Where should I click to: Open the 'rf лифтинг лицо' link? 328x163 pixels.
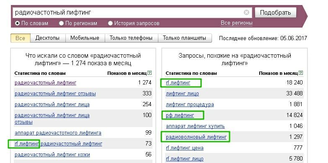[x=184, y=159]
